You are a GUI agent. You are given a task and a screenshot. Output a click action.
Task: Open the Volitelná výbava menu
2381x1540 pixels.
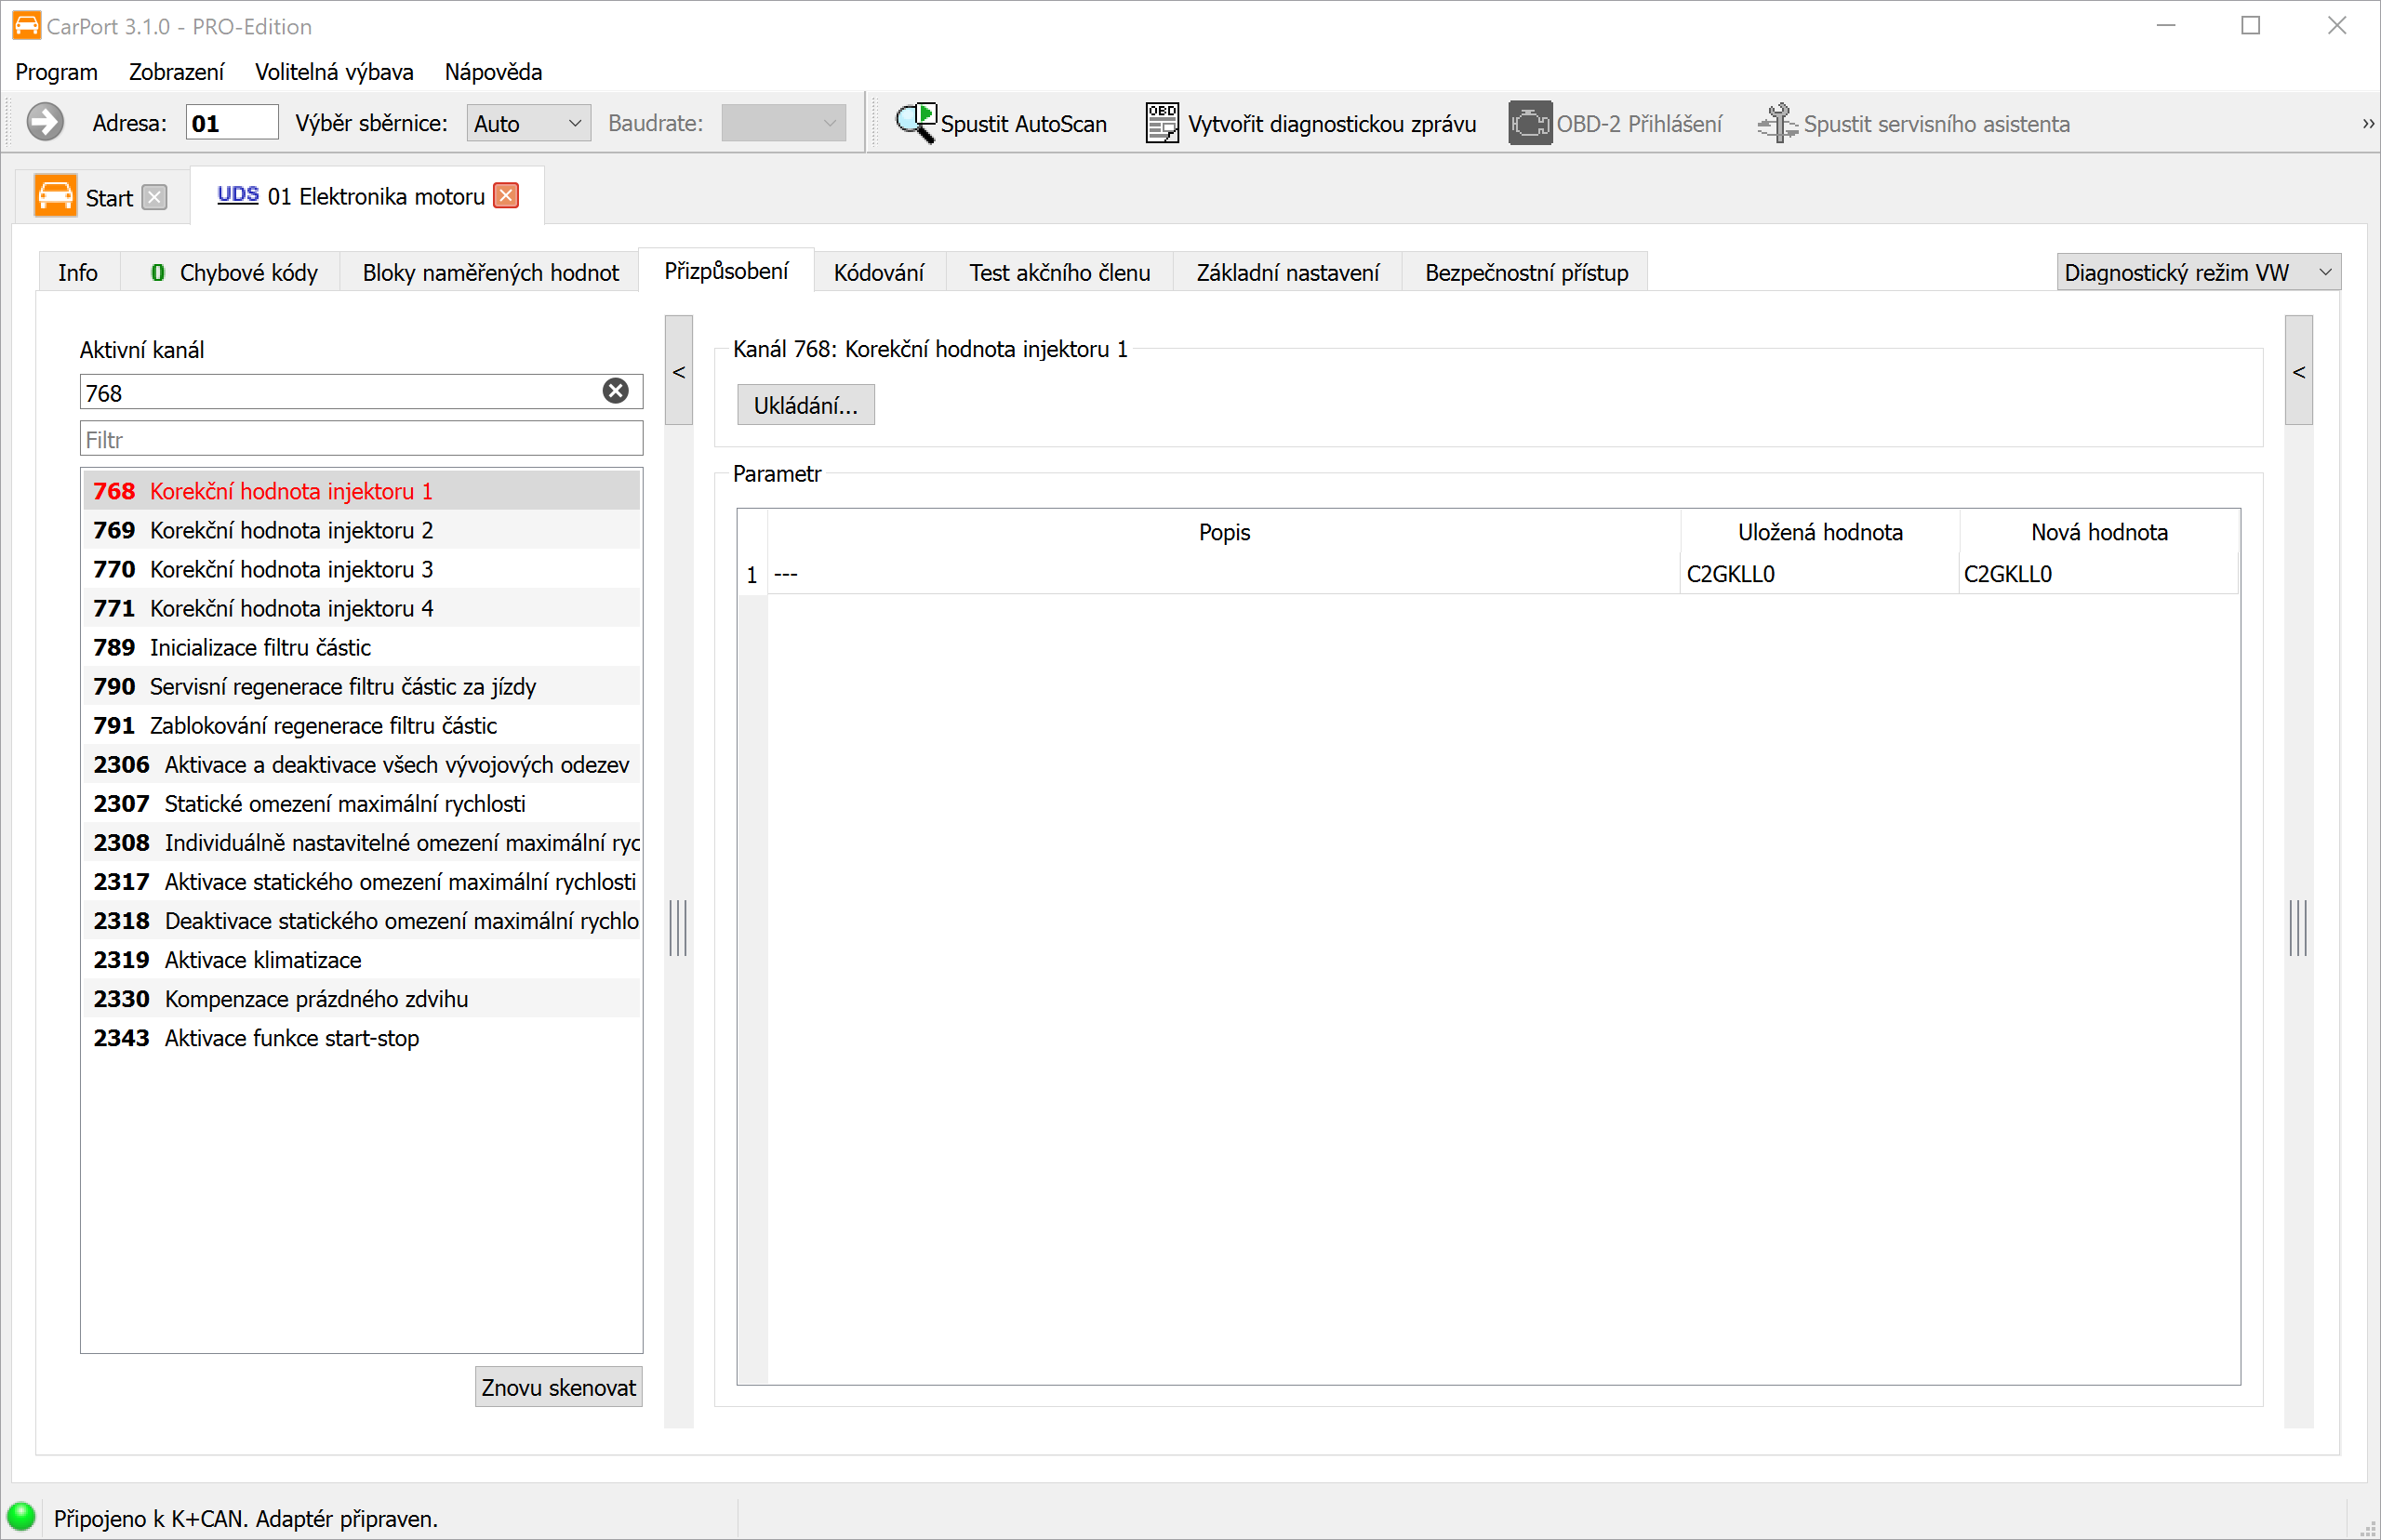coord(334,72)
